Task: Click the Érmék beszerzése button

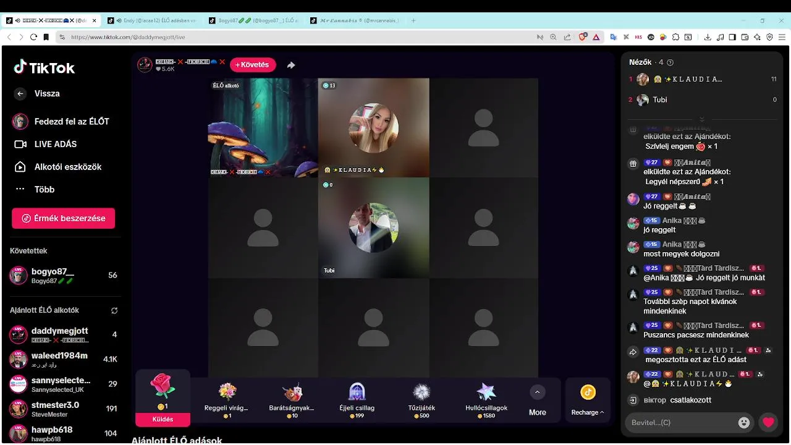Action: point(63,218)
